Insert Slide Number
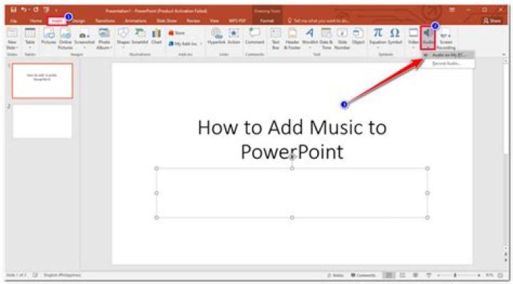Image resolution: width=513 pixels, height=284 pixels. [342, 39]
